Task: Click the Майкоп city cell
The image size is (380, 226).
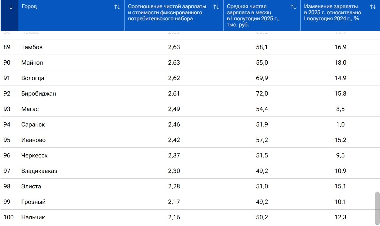Action: 32,63
